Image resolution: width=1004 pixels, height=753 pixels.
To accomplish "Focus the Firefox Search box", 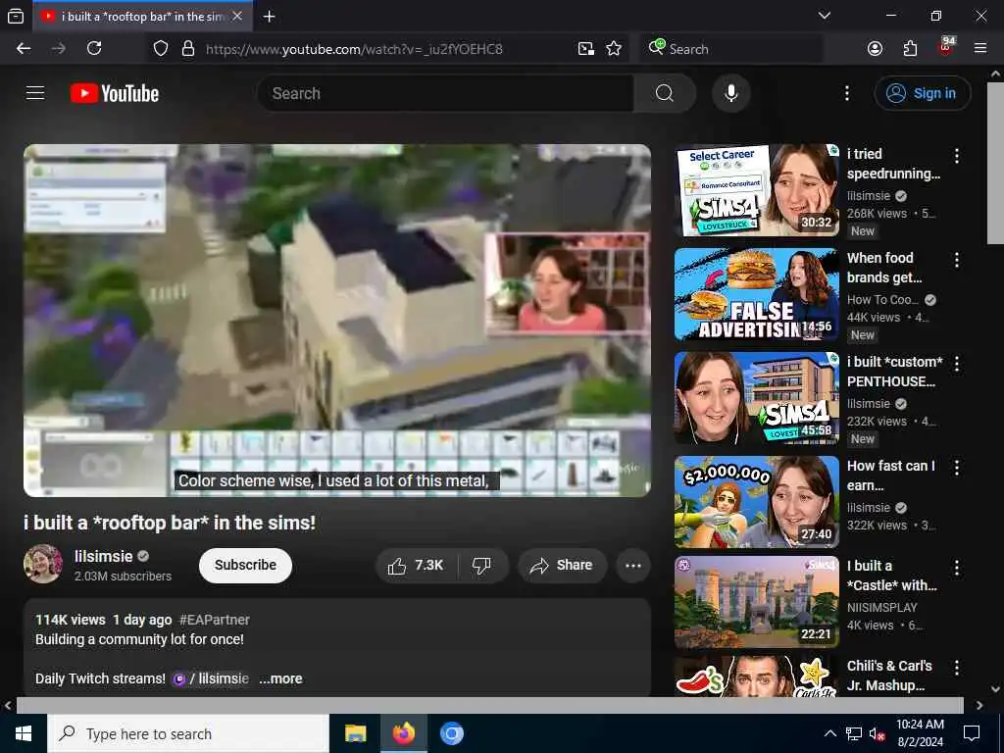I will [731, 49].
